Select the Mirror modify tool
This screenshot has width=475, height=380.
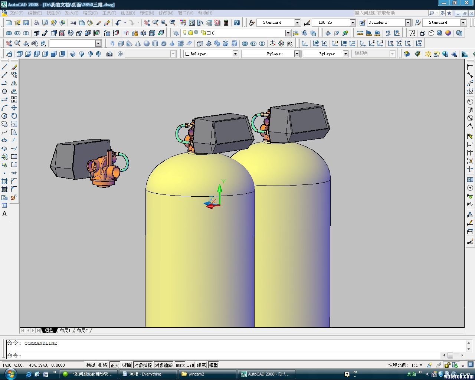[14, 83]
